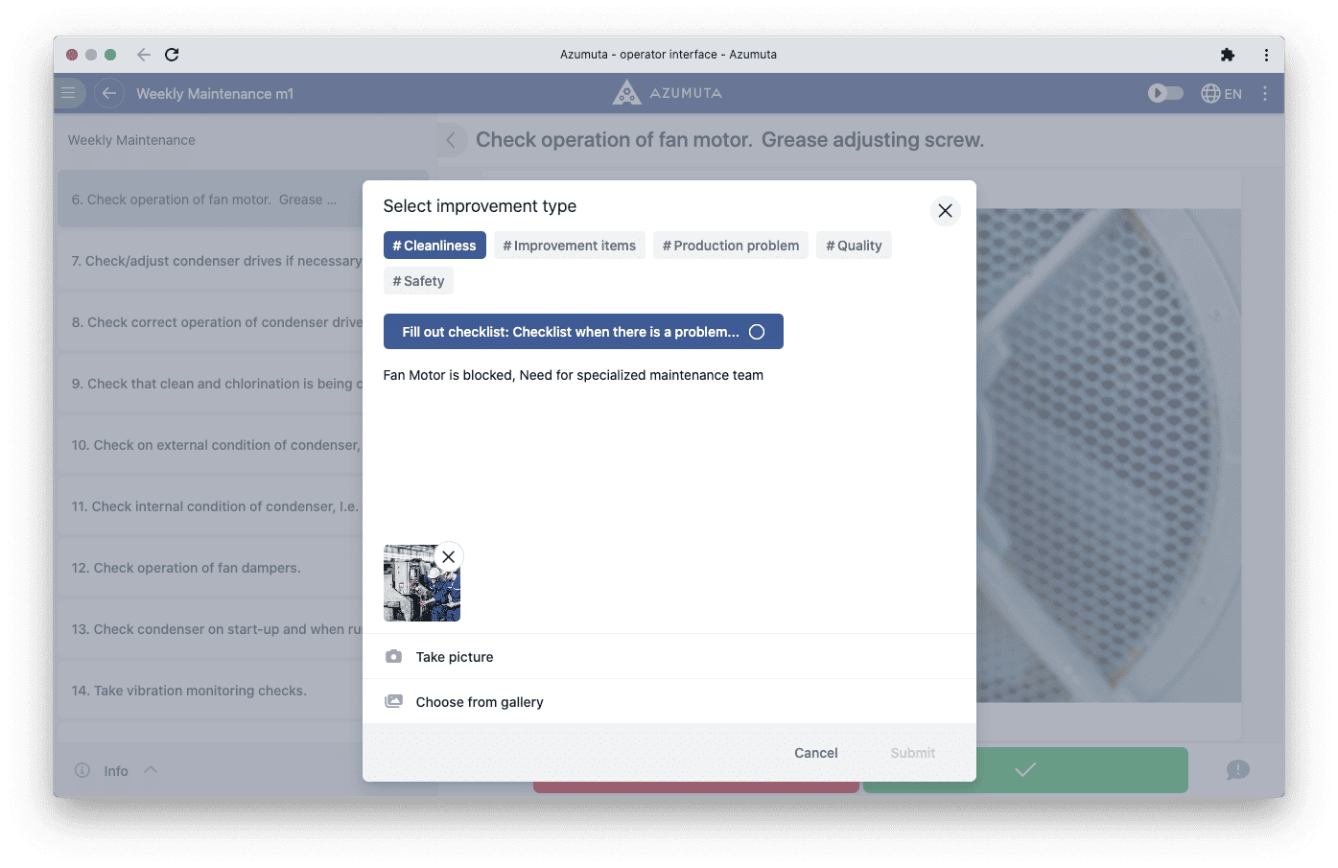The width and height of the screenshot is (1338, 868).
Task: Click the gallery icon beside Choose from gallery
Action: tap(393, 702)
